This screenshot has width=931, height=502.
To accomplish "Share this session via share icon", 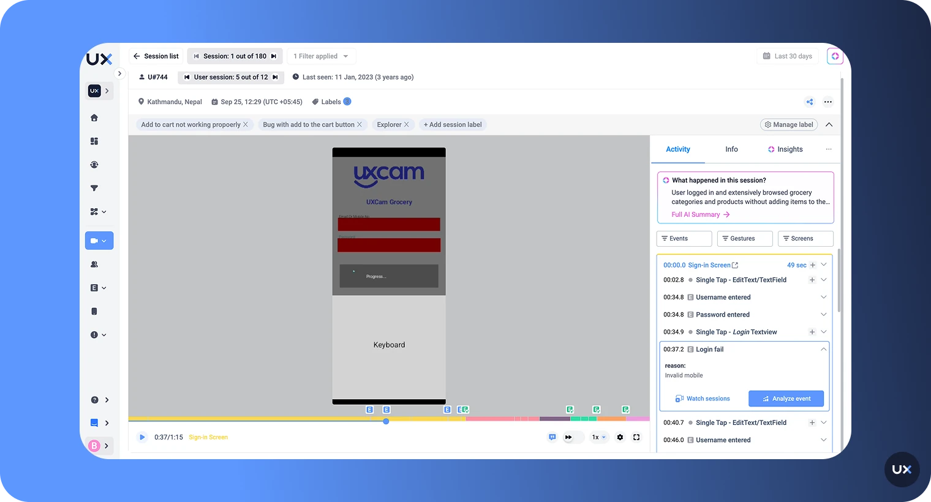I will [810, 102].
